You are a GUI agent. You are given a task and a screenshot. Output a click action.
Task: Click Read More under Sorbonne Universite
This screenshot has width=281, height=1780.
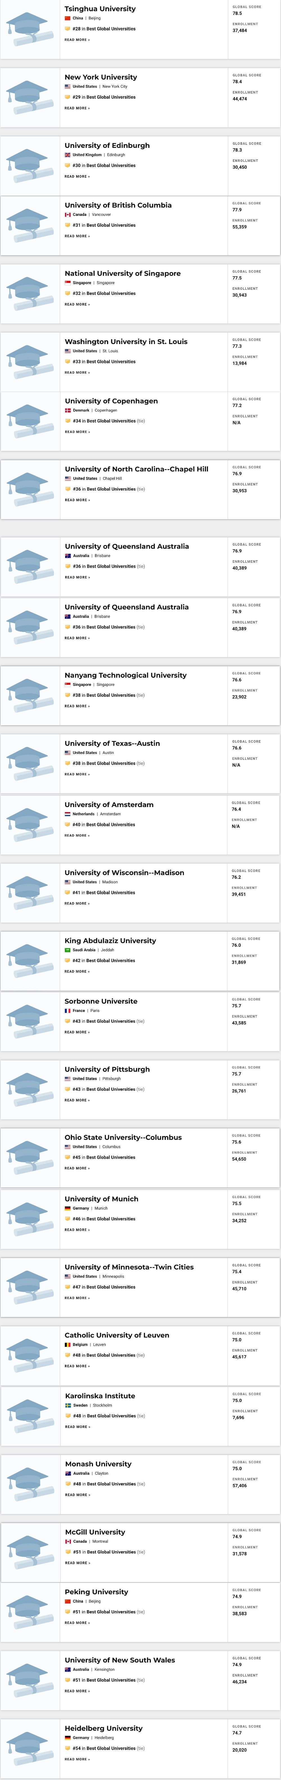77,1032
